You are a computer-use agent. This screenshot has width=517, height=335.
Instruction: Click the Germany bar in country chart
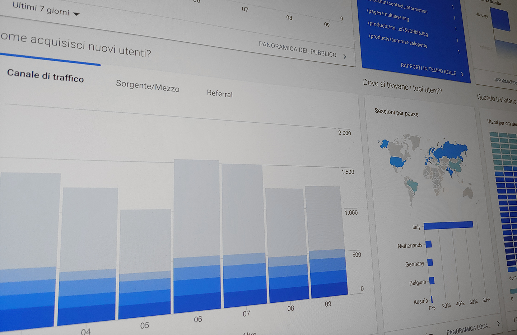(x=430, y=263)
